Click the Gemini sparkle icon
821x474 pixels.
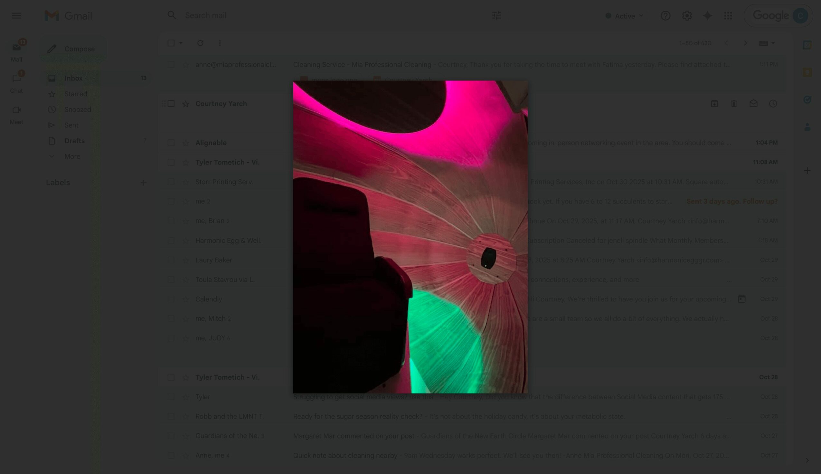pyautogui.click(x=707, y=16)
